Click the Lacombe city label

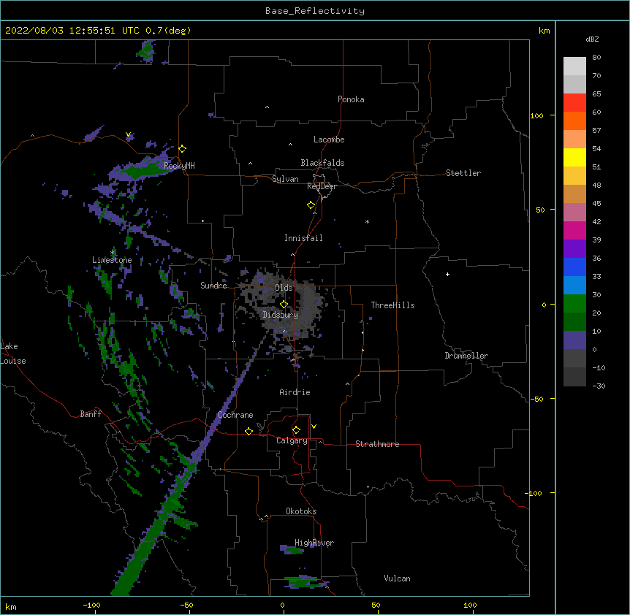pyautogui.click(x=329, y=140)
